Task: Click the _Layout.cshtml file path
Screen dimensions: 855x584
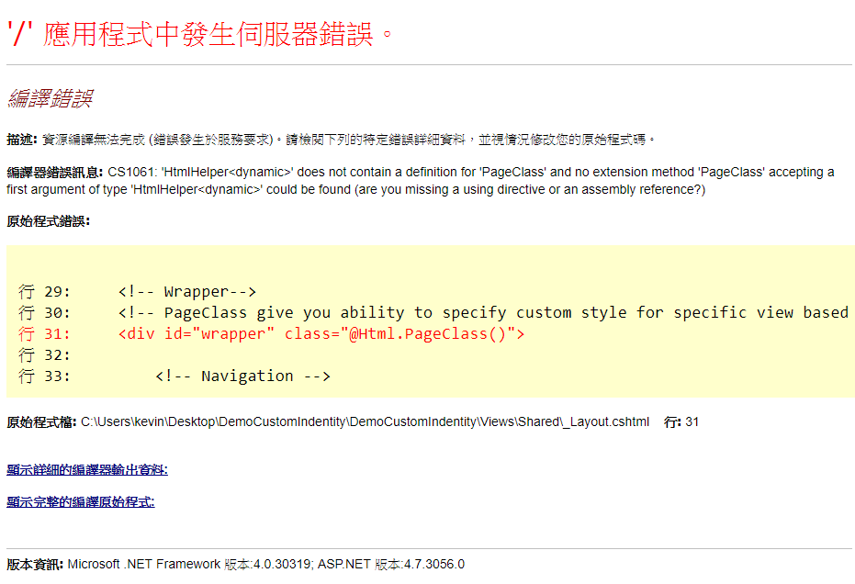Action: point(365,422)
